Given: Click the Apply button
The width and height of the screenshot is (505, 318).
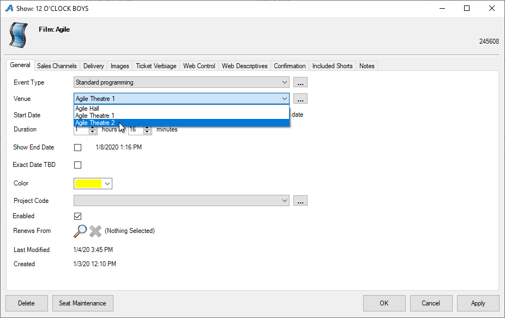Looking at the screenshot, I should tap(478, 303).
